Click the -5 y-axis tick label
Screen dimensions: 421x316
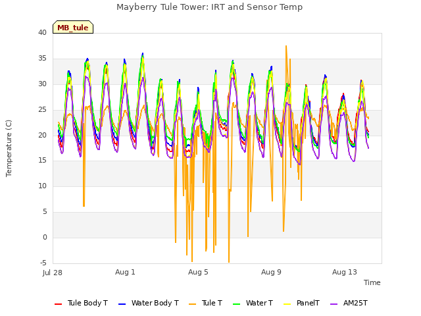pyautogui.click(x=43, y=263)
